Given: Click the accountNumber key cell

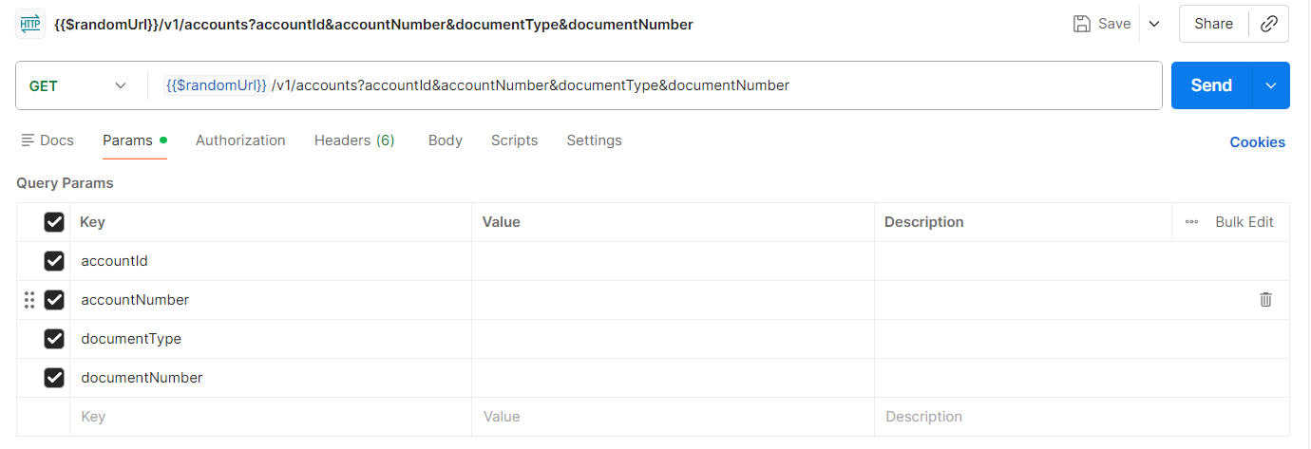Looking at the screenshot, I should click(x=271, y=300).
